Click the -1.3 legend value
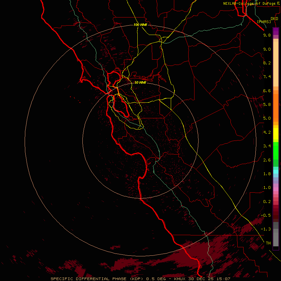 266,229
